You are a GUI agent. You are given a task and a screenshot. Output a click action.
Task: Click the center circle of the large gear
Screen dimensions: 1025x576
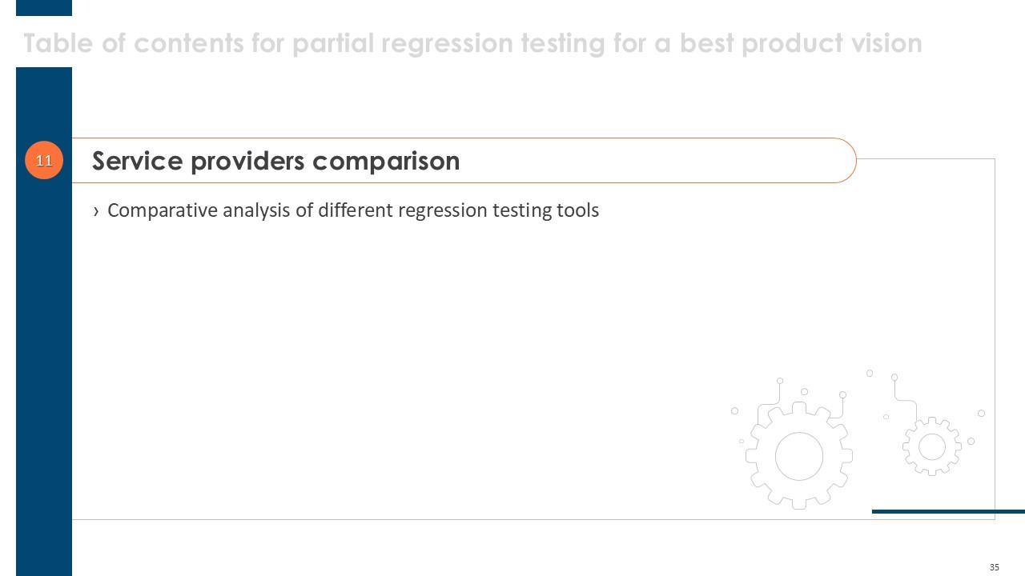coord(799,456)
